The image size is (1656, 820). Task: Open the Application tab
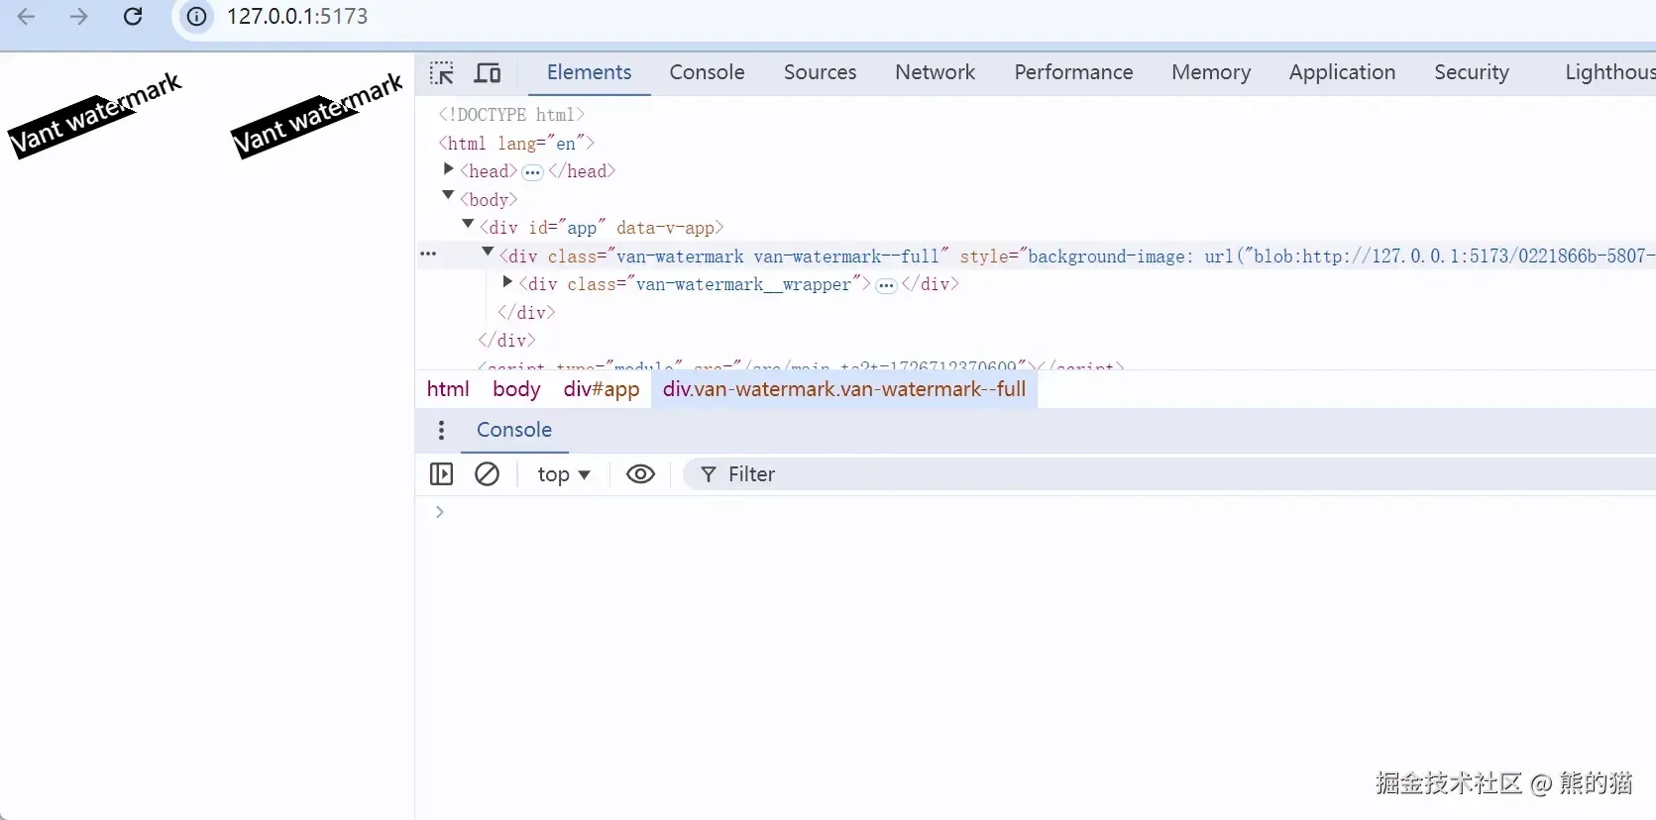1342,72
